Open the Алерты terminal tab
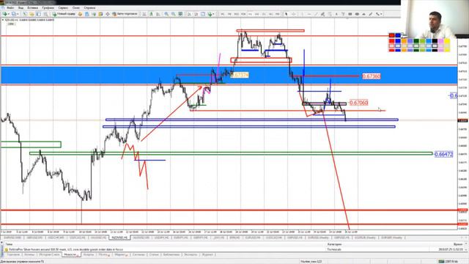Image resolution: width=469 pixels, height=264 pixels. 89,254
